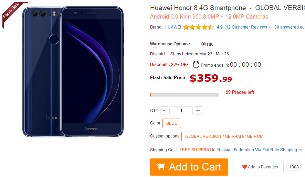Open the HUAWEI brand link
This screenshot has width=305, height=177.
(x=173, y=27)
